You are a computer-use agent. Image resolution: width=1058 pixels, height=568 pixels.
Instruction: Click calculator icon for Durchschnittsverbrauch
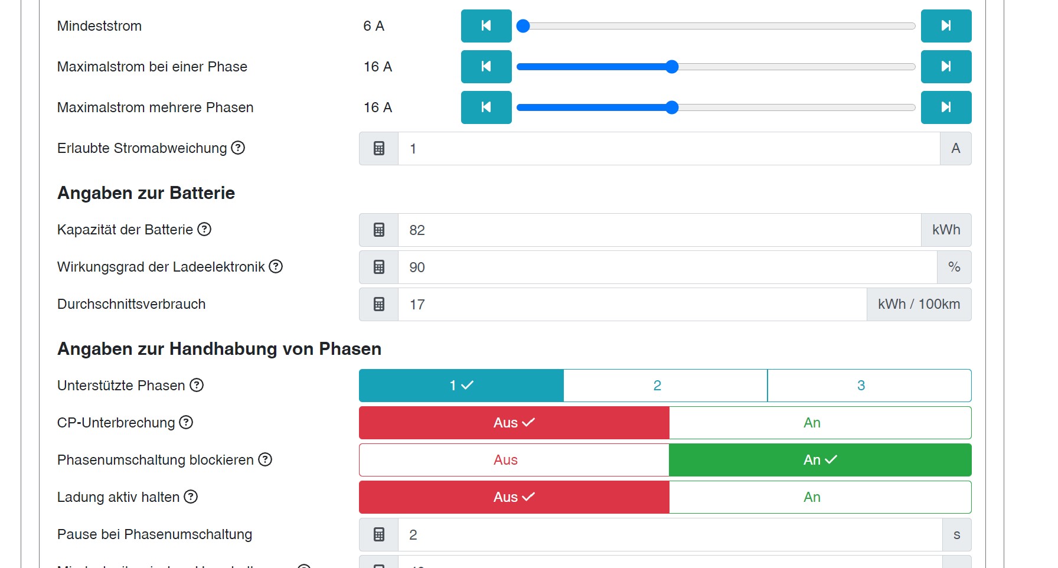click(x=379, y=304)
